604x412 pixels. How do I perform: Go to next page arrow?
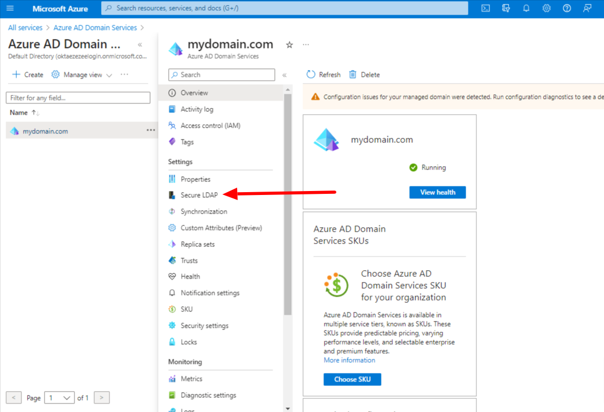coord(102,397)
